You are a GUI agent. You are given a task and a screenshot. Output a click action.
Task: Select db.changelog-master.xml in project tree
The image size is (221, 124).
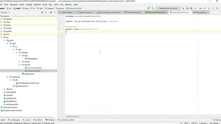click(29, 83)
